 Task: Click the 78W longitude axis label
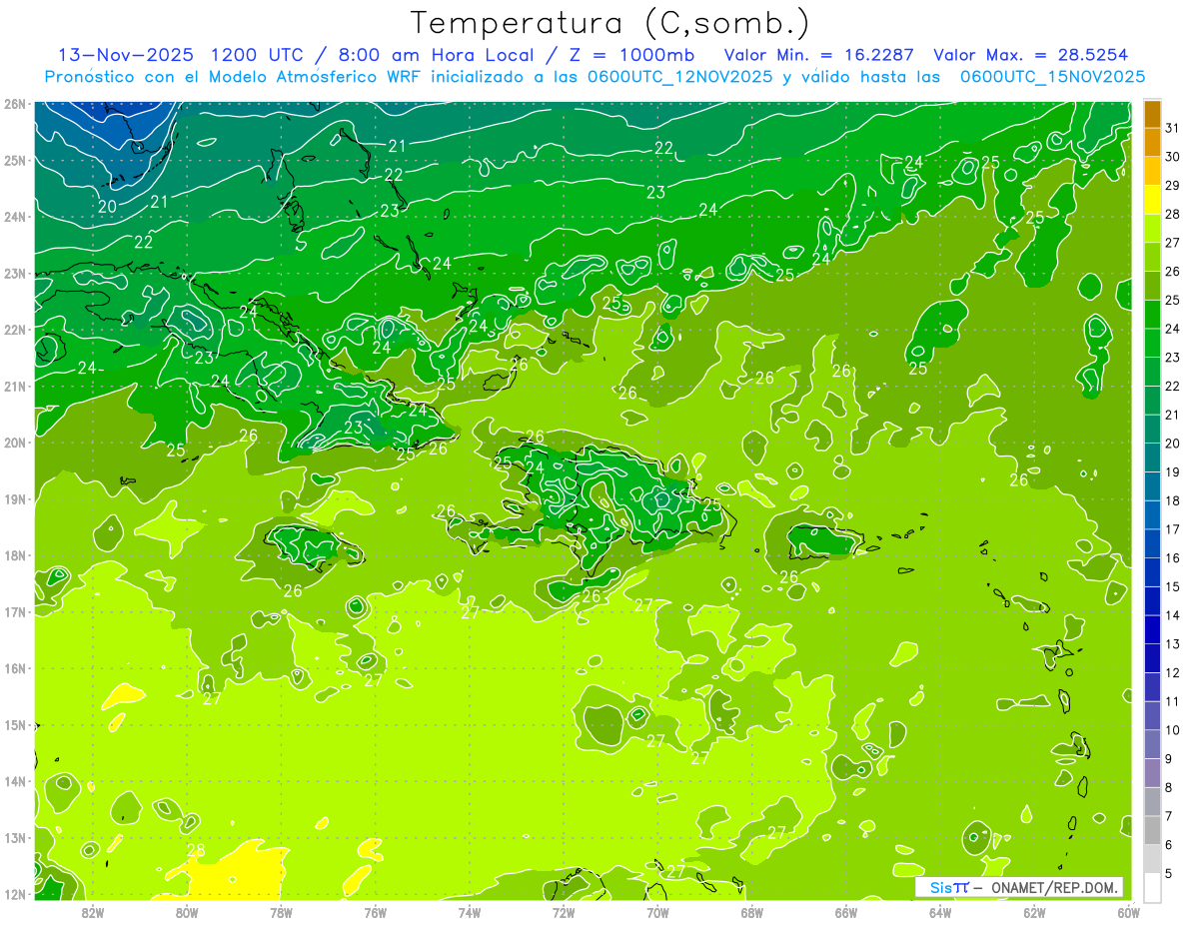click(281, 912)
